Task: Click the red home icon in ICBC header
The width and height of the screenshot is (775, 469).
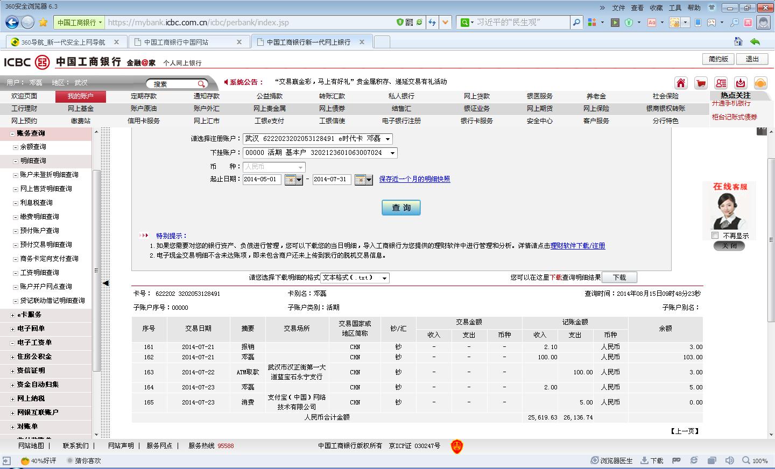Action: tap(681, 83)
